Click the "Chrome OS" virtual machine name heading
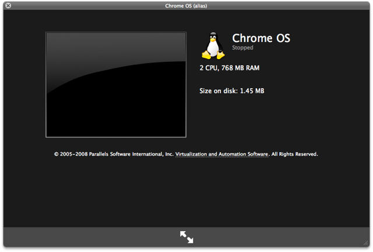Viewport: 373px width, 252px height. coord(261,38)
